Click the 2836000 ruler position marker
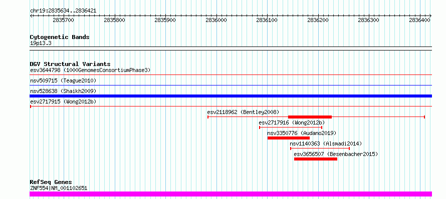Screen dimensions: 446x199 pos(216,20)
